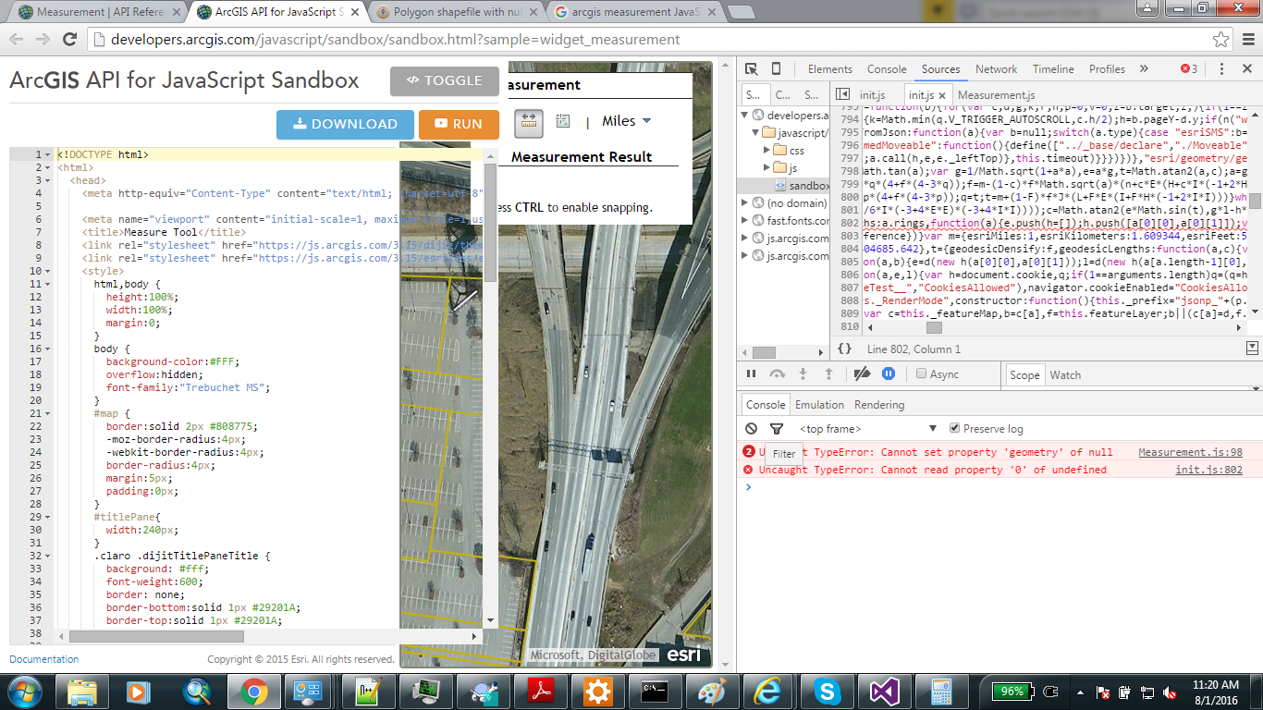Click the red error count badge

point(1188,69)
